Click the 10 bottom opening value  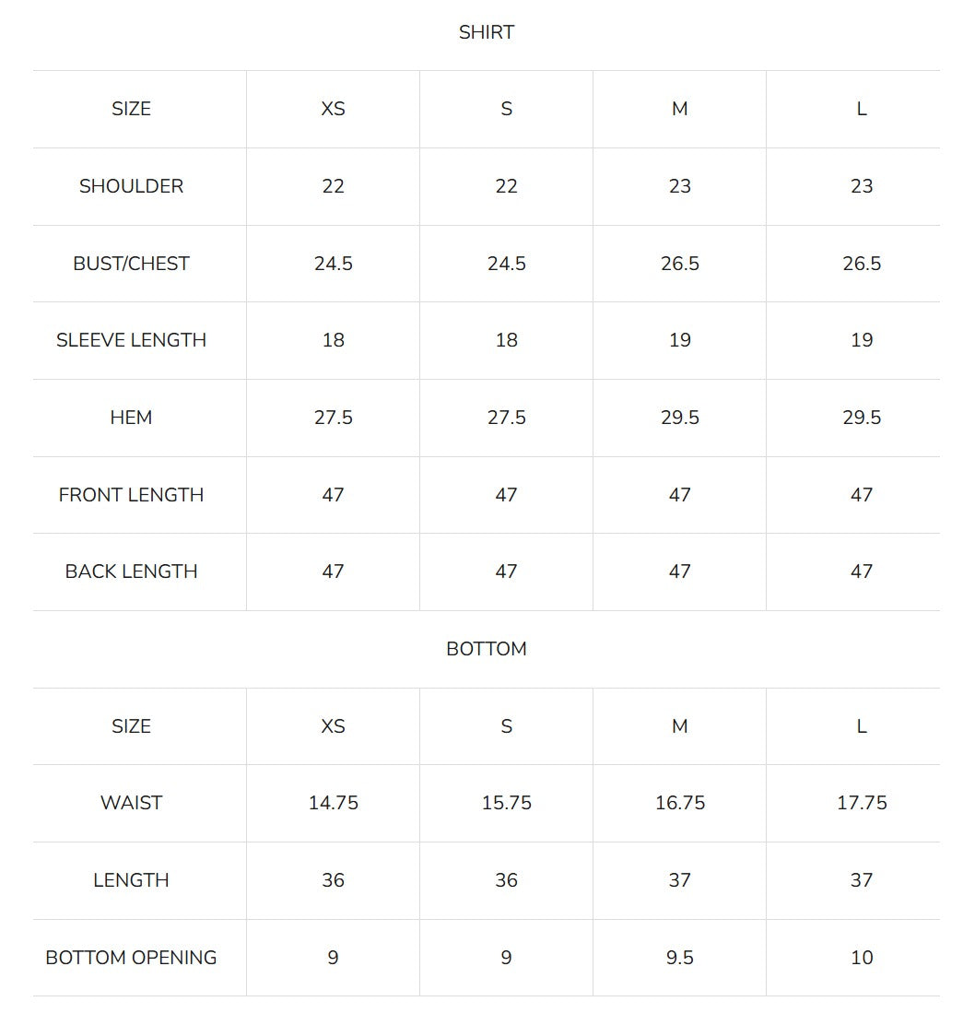(862, 958)
